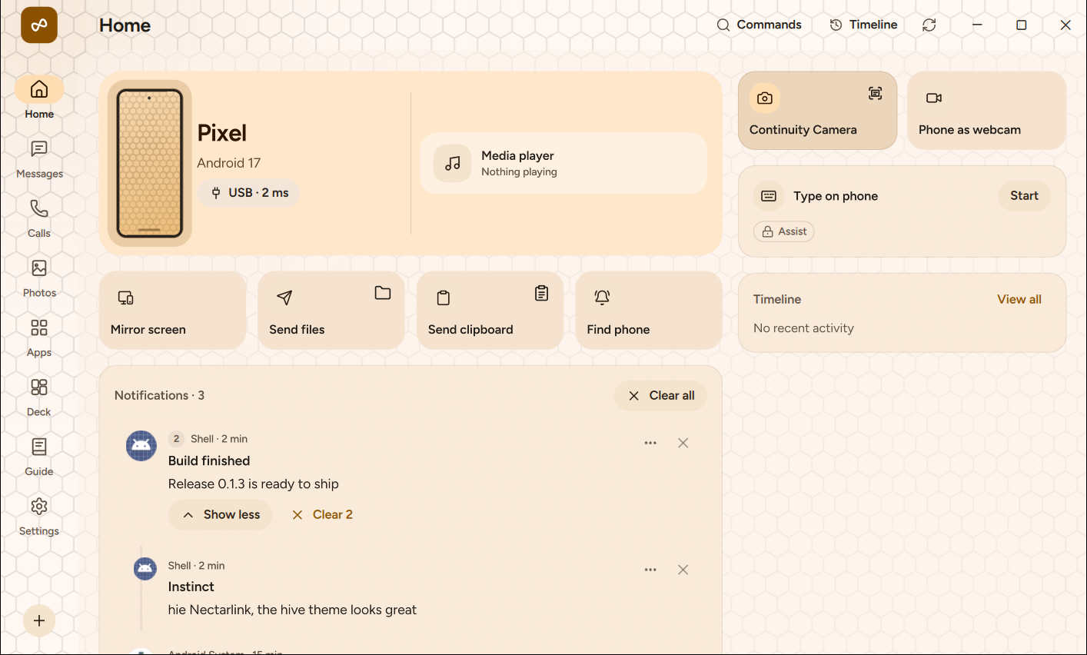Click the Shell avatar on Instinct notification
1087x655 pixels.
point(145,569)
